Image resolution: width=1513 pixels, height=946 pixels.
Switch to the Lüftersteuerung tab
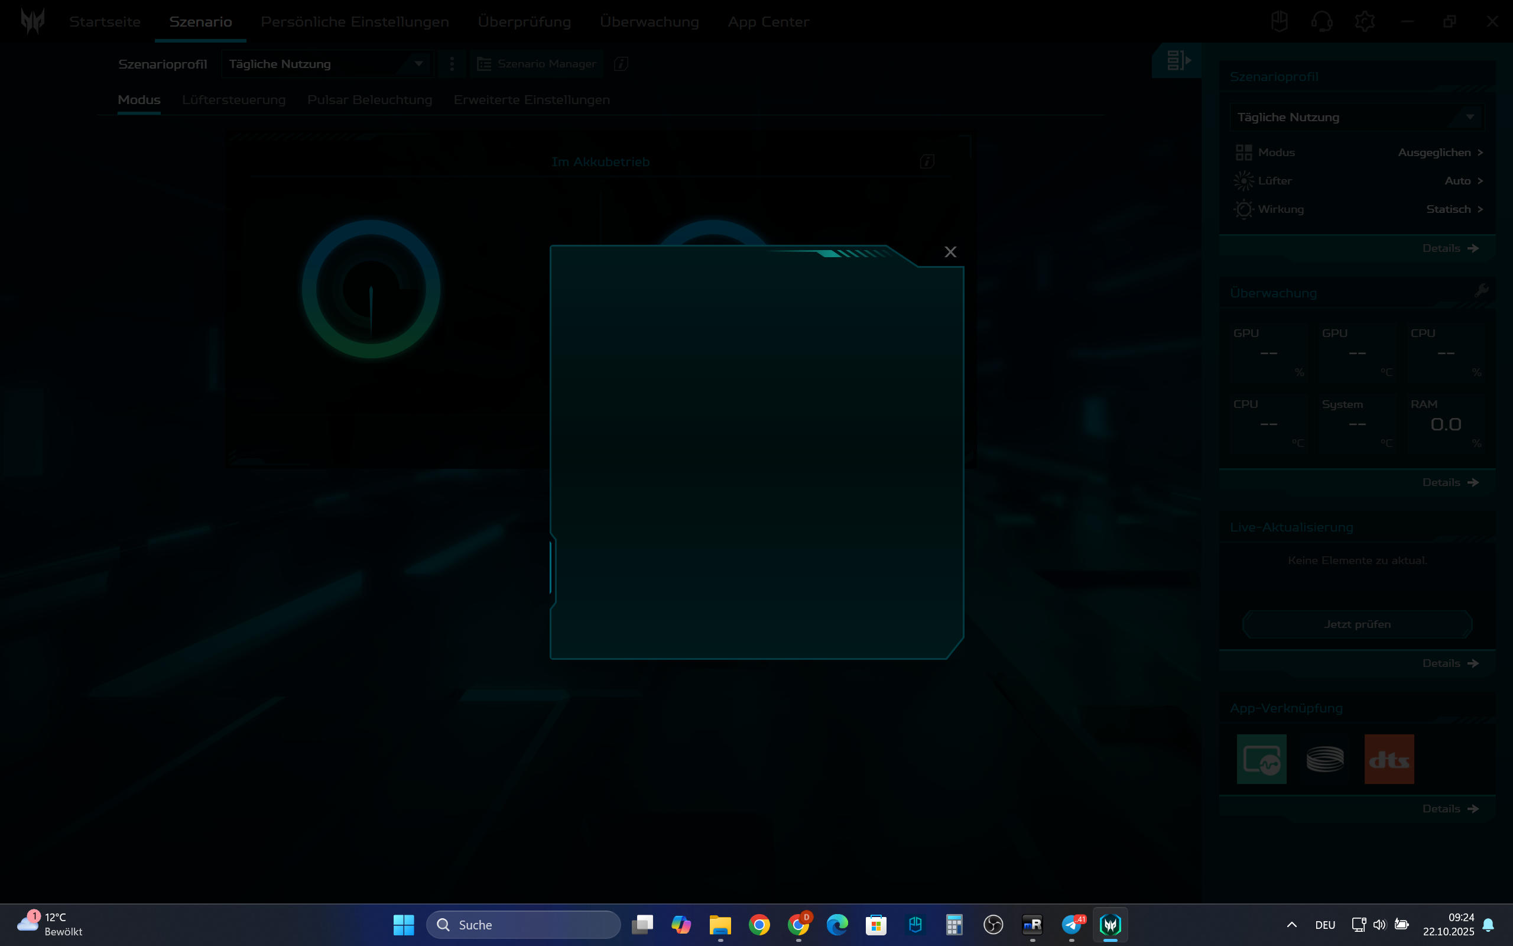pyautogui.click(x=234, y=100)
